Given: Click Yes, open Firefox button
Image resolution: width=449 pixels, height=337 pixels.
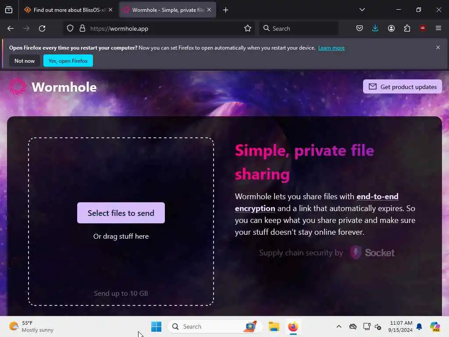Looking at the screenshot, I should pyautogui.click(x=68, y=61).
